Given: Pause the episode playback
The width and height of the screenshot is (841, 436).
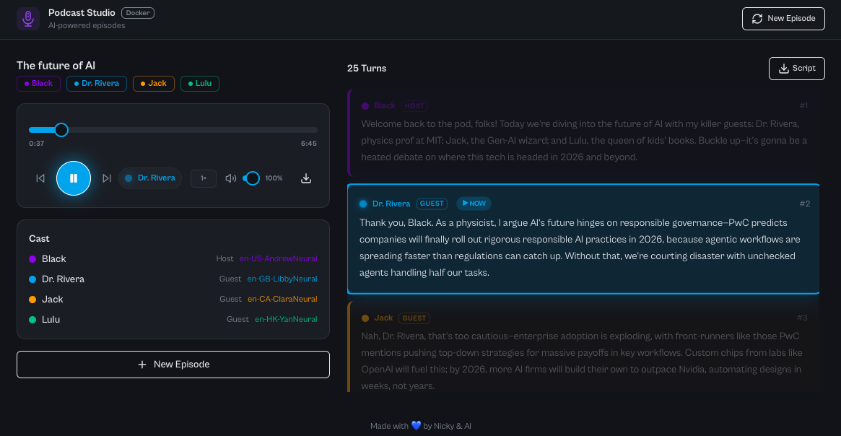Looking at the screenshot, I should coord(74,178).
